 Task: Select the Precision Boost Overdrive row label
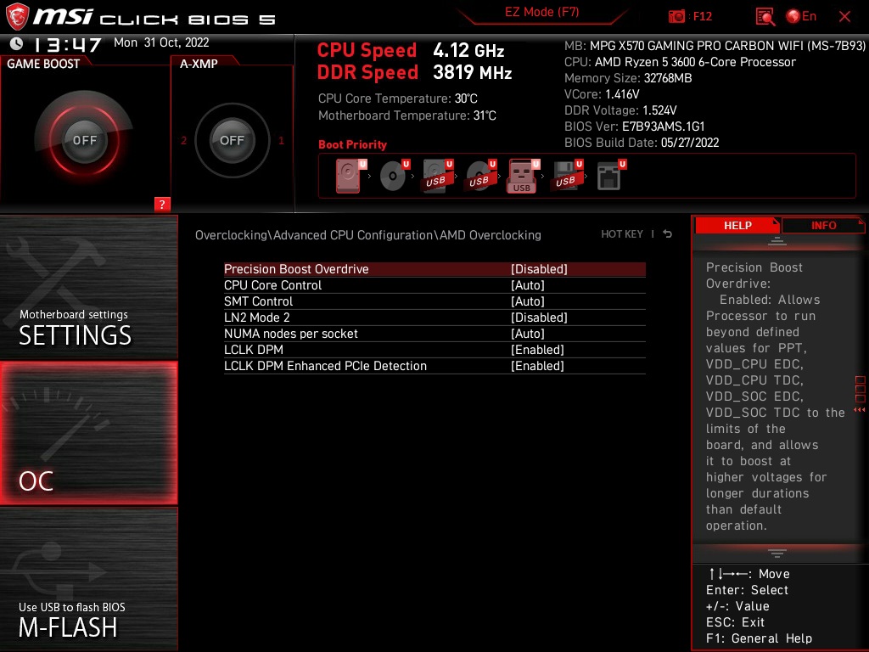296,269
